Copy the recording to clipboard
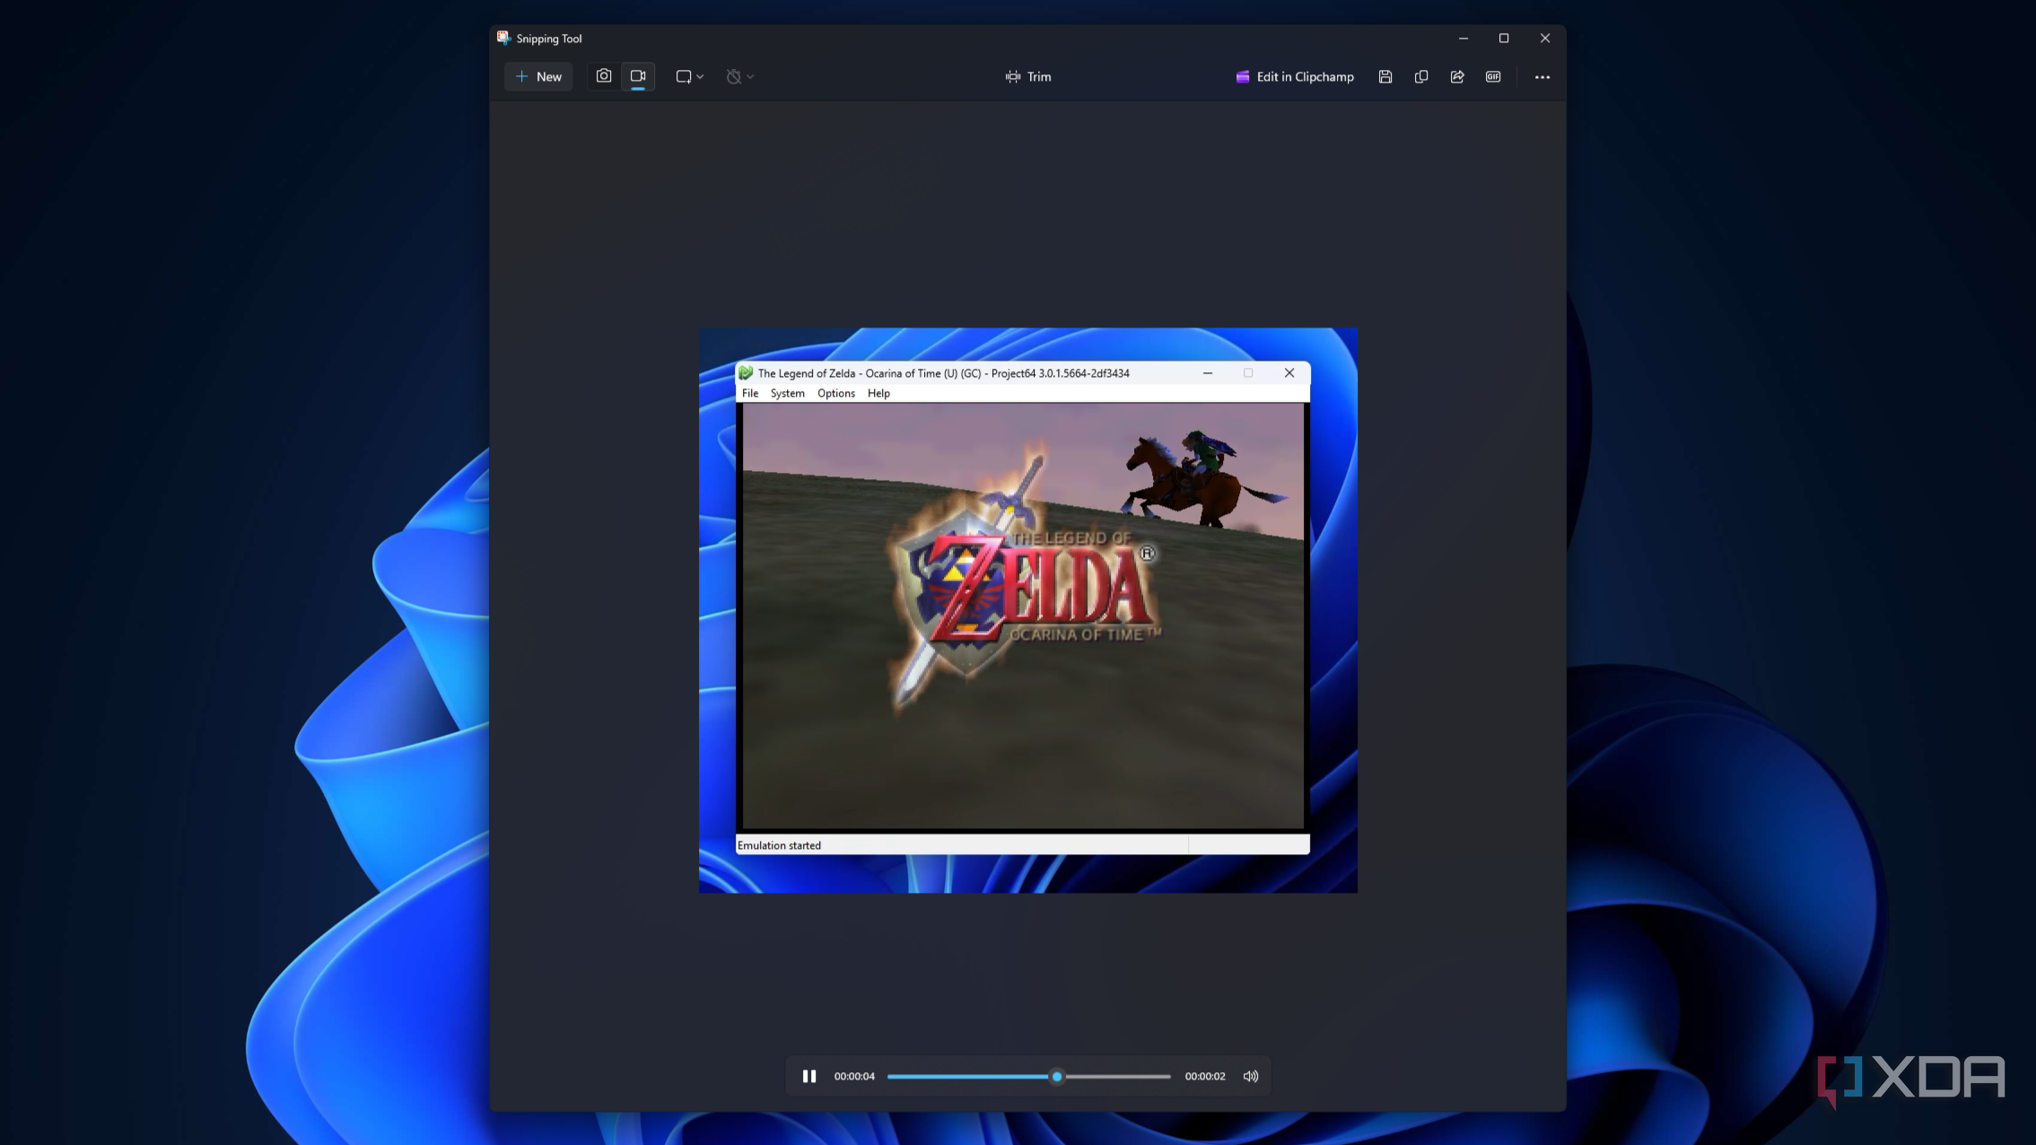The height and width of the screenshot is (1145, 2036). (1421, 77)
